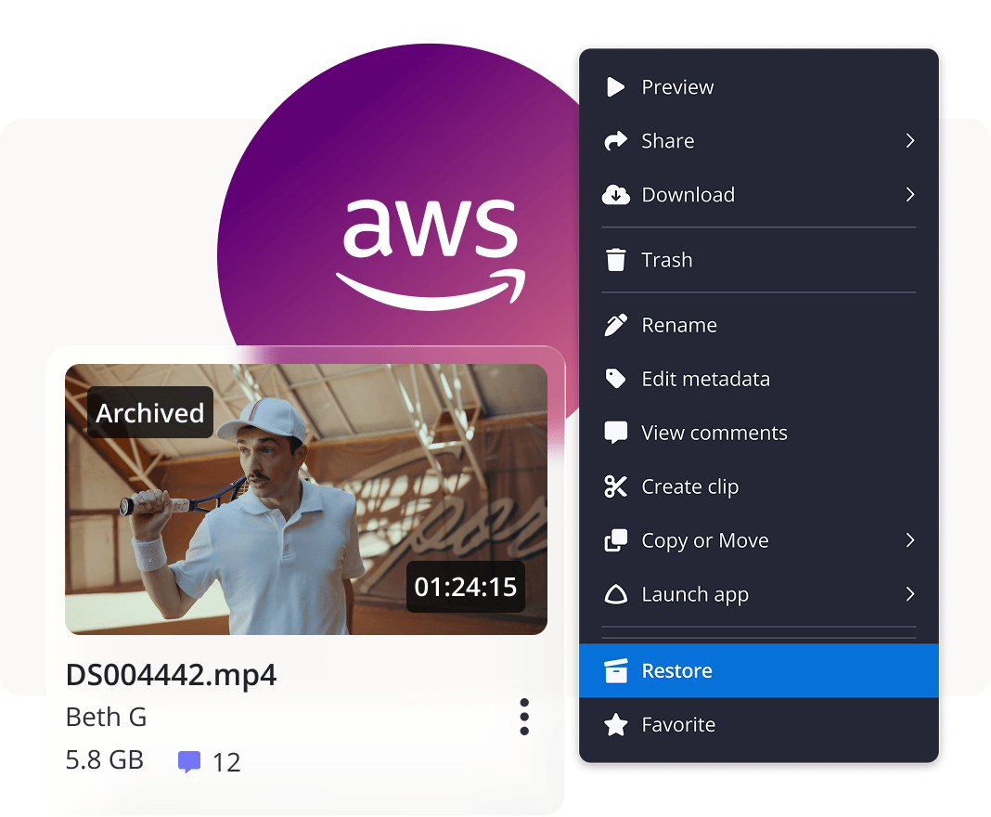Click the comment count 12
This screenshot has height=817, width=991.
click(226, 762)
